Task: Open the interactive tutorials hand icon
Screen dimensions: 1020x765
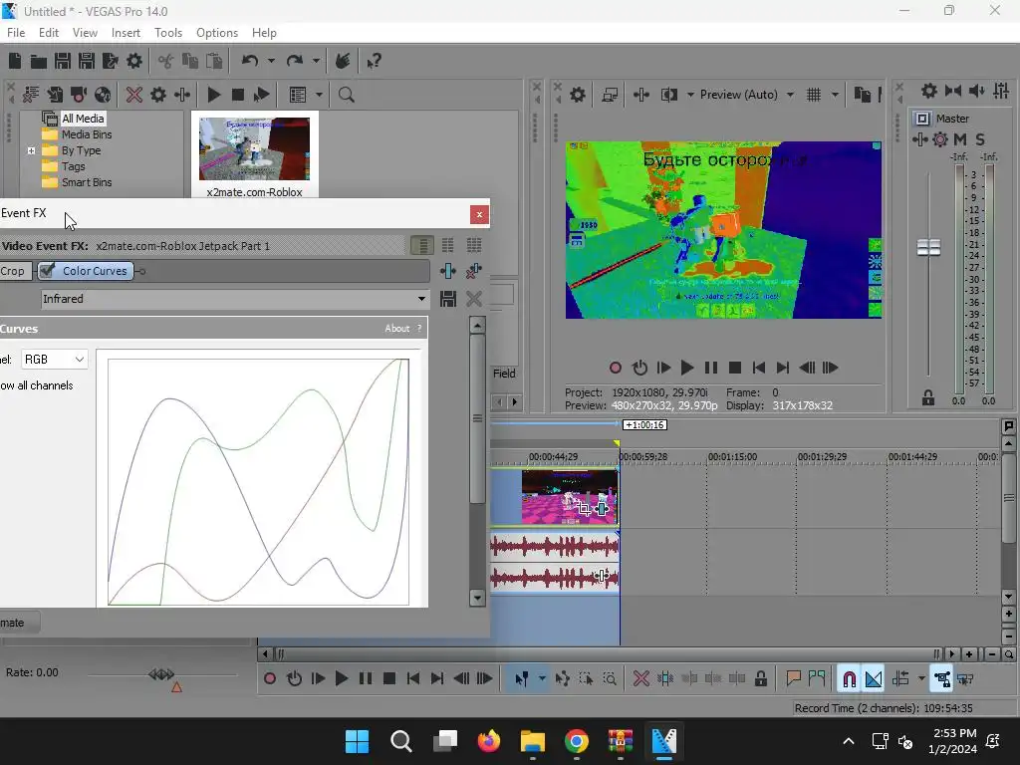Action: click(343, 61)
